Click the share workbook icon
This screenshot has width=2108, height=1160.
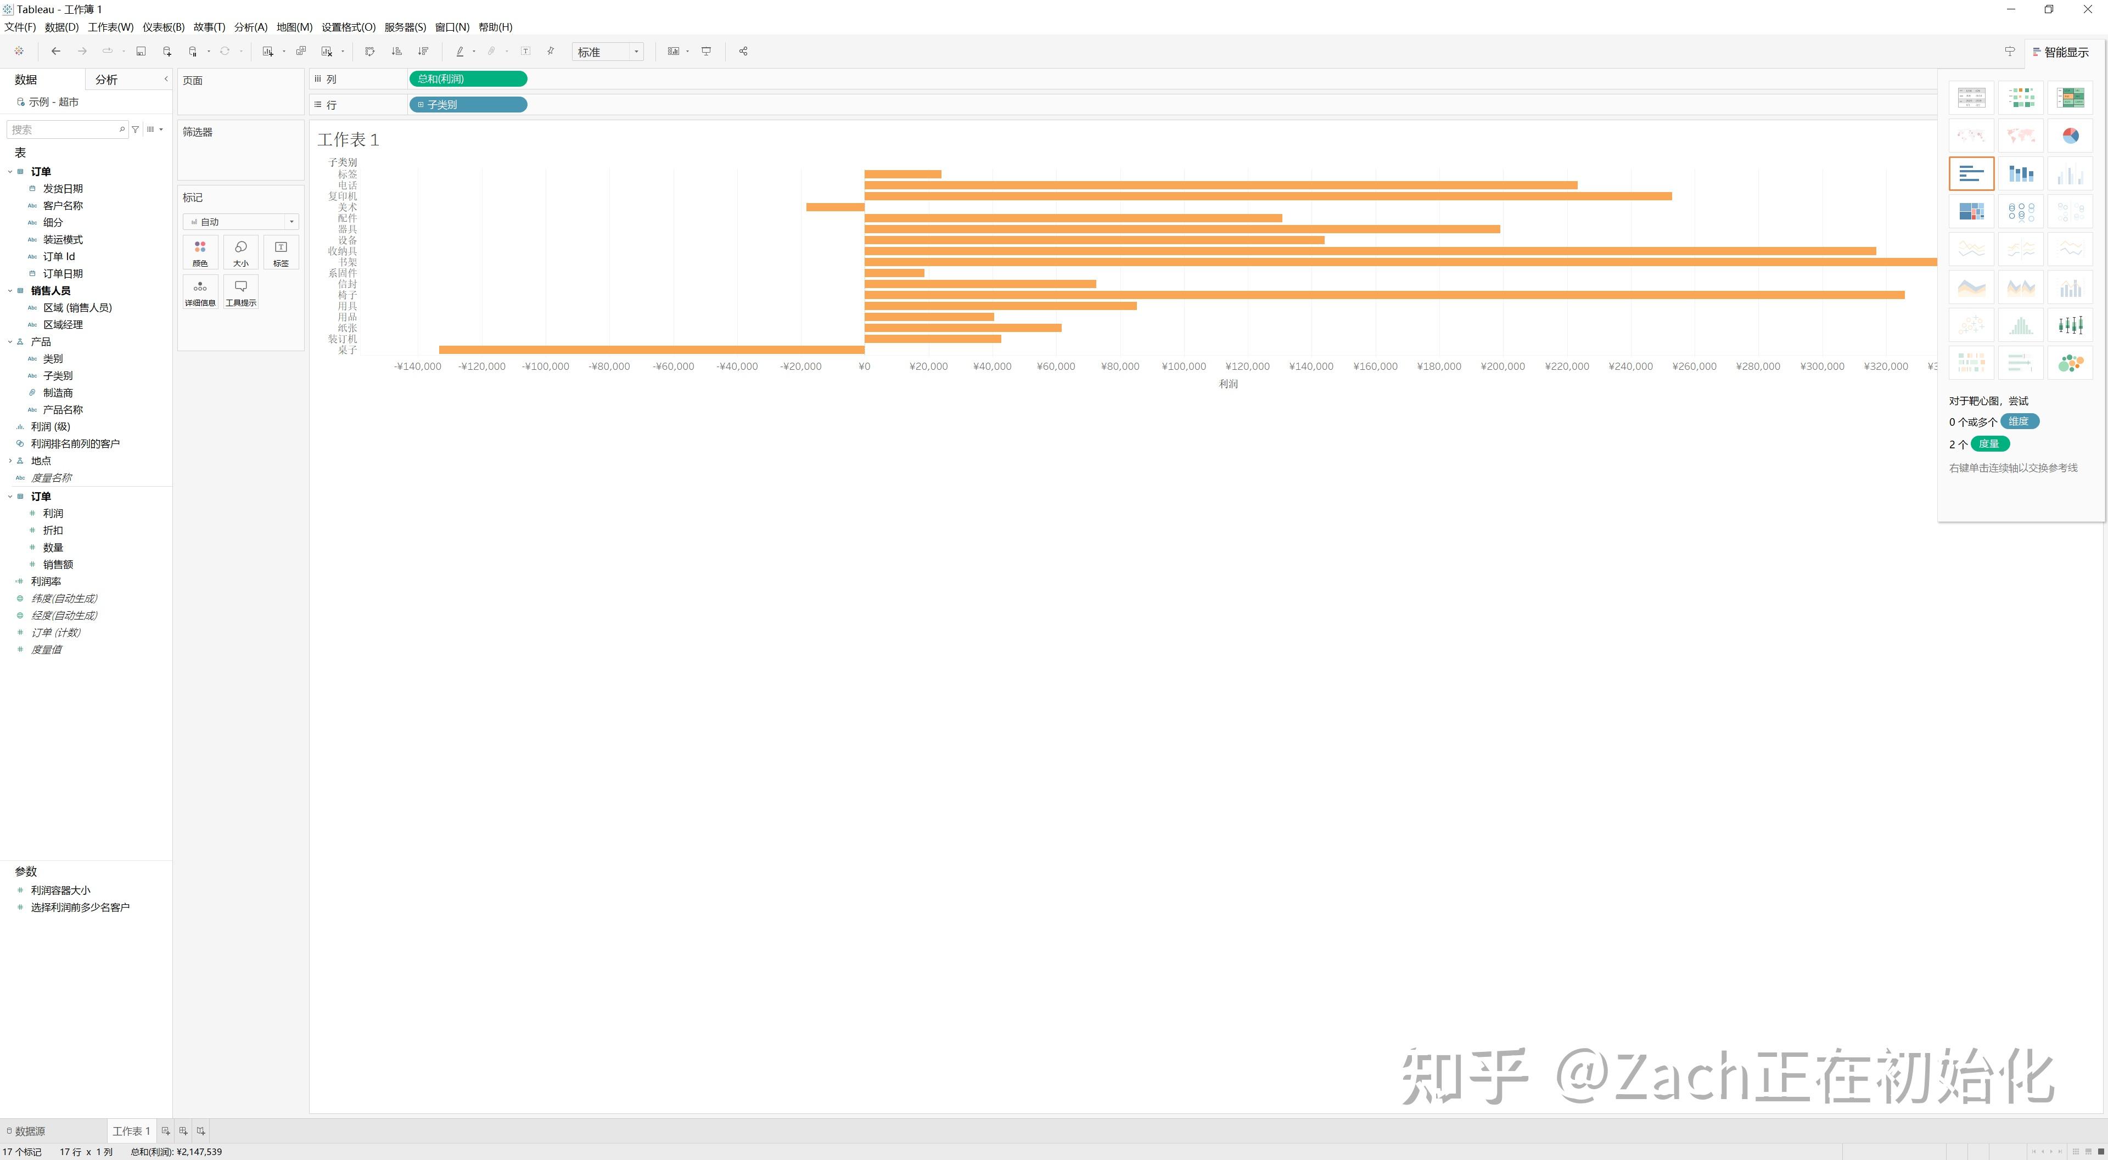click(743, 52)
